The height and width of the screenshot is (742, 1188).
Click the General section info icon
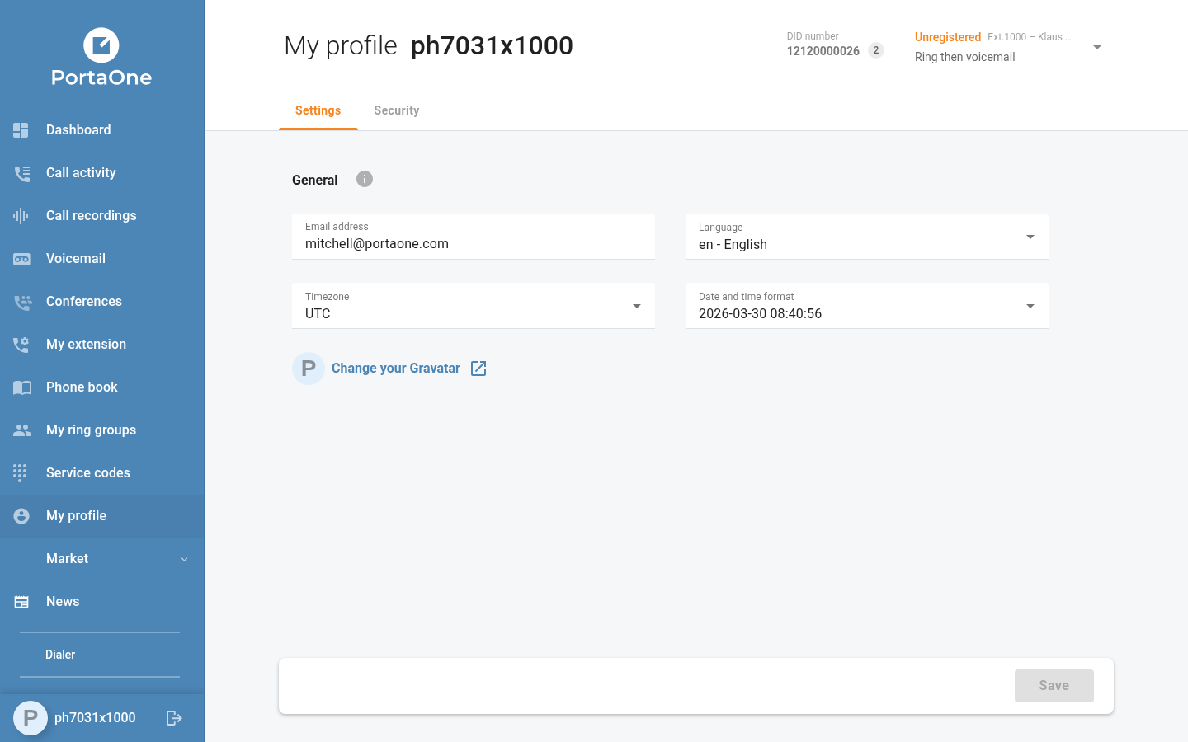364,179
